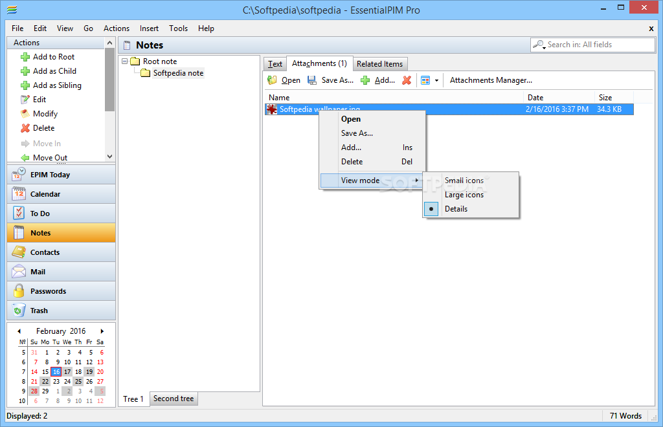Image resolution: width=663 pixels, height=427 pixels.
Task: Open the Insert menu
Action: point(150,28)
